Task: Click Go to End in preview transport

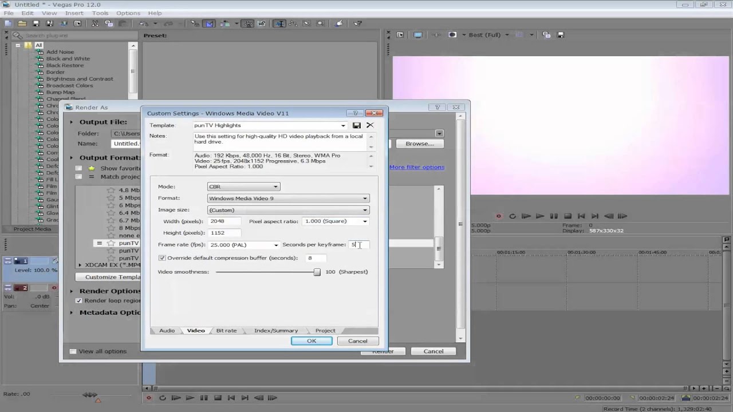Action: click(595, 216)
